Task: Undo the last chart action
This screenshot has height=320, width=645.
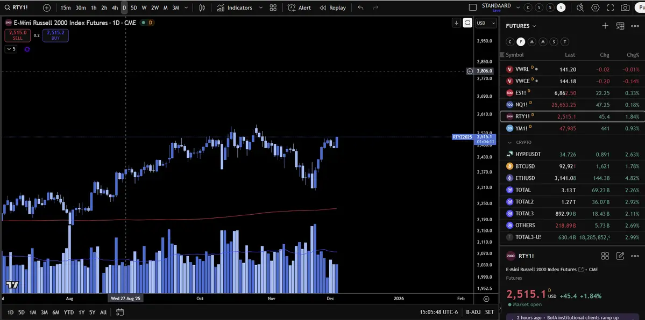Action: pyautogui.click(x=361, y=8)
